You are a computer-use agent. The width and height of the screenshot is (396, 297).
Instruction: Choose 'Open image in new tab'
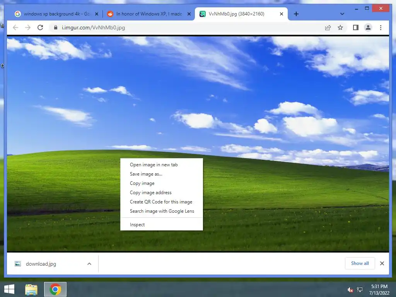[x=162, y=165]
